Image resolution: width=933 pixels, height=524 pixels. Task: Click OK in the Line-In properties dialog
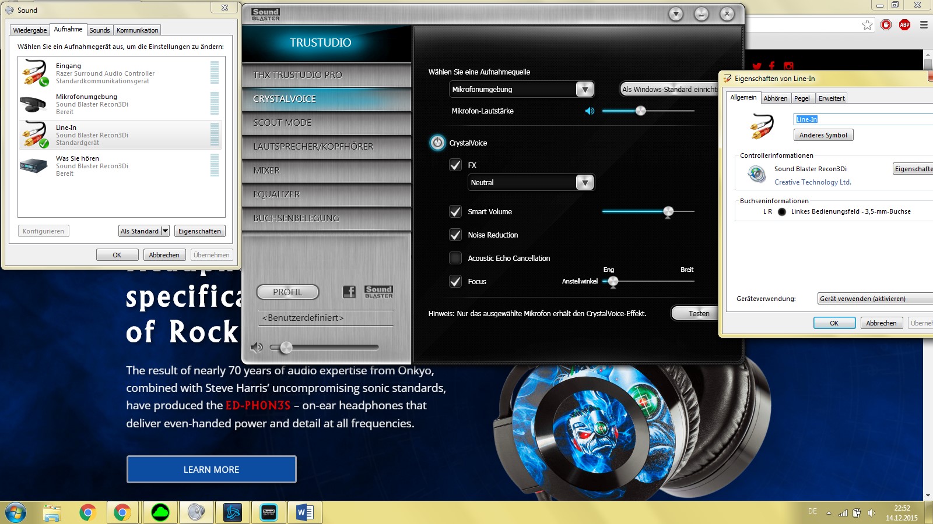coord(834,323)
